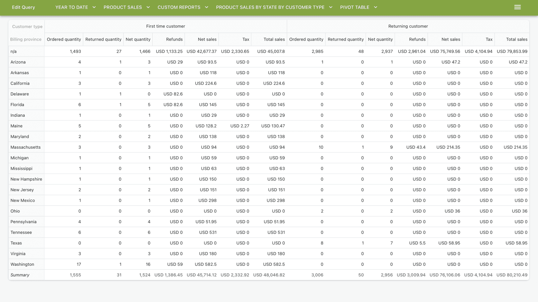Click the chevron next to Pivot Table
This screenshot has height=302, width=538.
[x=376, y=7]
